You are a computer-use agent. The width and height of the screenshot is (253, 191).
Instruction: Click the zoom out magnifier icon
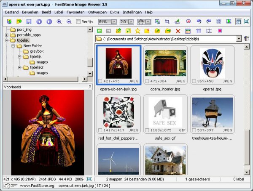69,21
